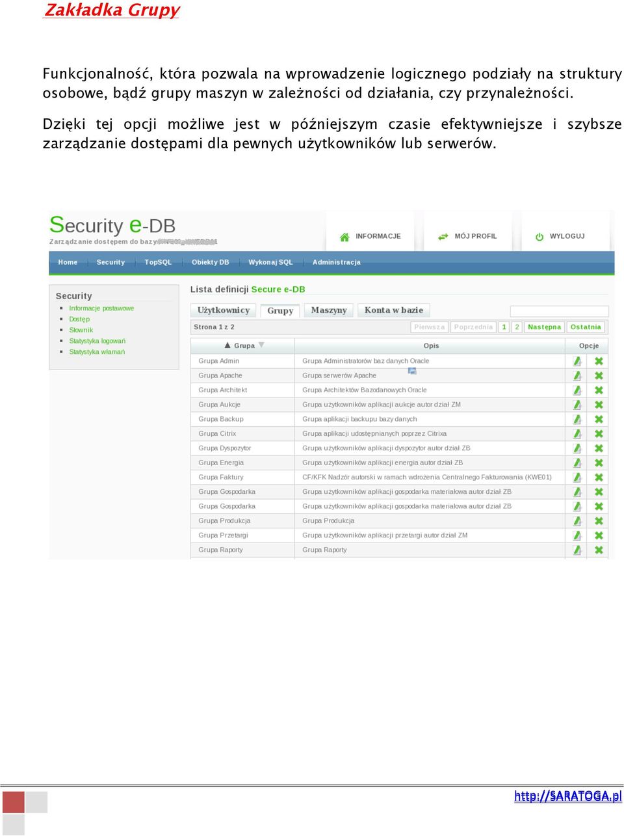Delete the Grupa Admin row
This screenshot has height=836, width=624.
click(x=599, y=361)
